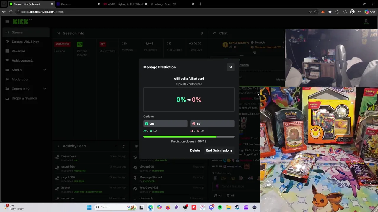Click the chat send-a-message field
378x212 pixels.
236,186
